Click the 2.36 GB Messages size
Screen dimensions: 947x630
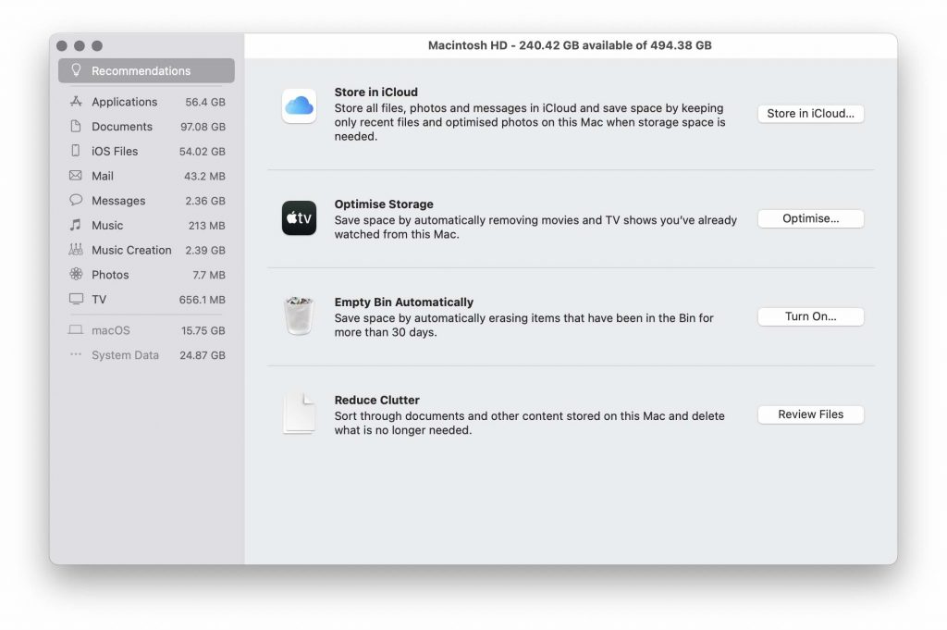pos(205,201)
